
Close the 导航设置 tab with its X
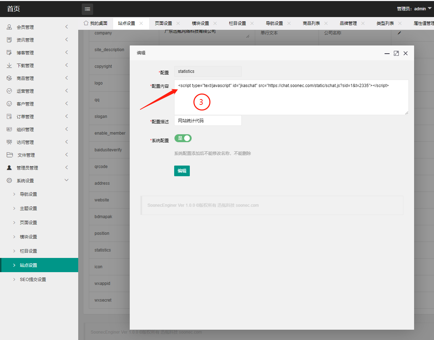[x=289, y=23]
